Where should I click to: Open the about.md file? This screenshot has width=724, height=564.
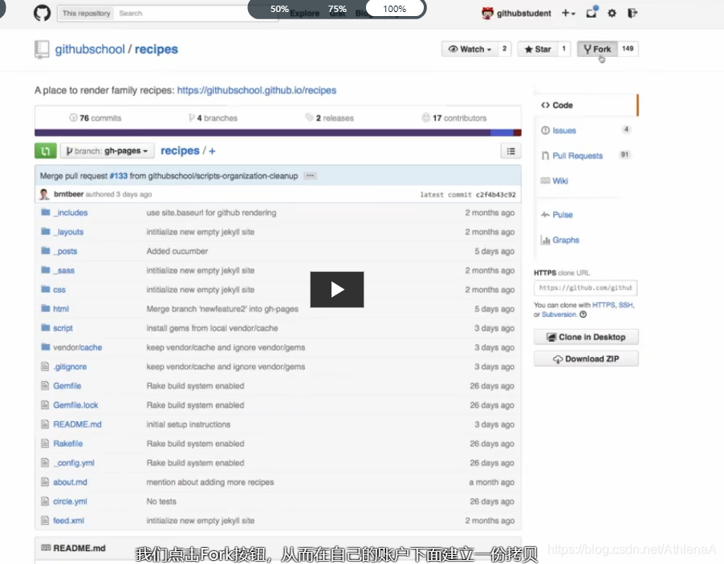coord(70,482)
